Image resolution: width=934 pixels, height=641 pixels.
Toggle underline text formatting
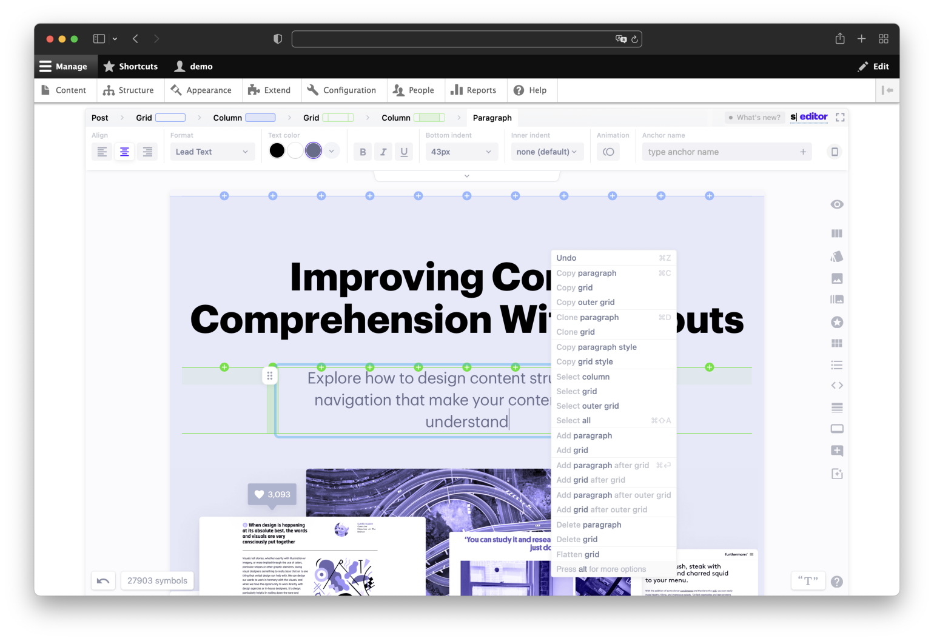click(404, 152)
